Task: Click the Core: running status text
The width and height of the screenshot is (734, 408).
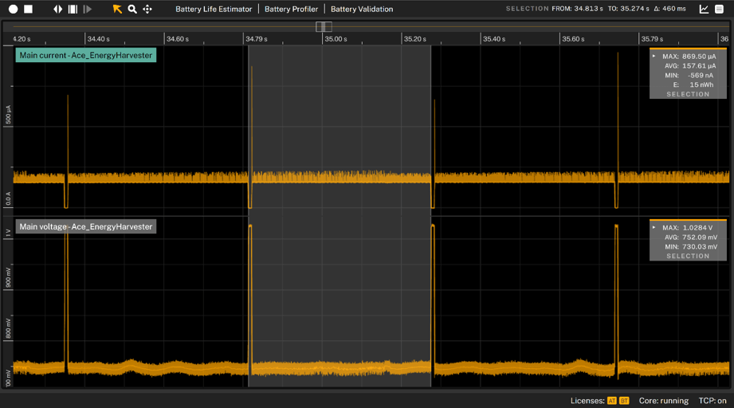Action: tap(664, 401)
